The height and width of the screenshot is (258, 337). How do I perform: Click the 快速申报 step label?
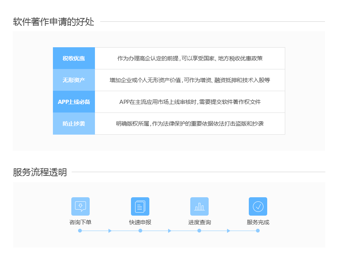pos(140,222)
